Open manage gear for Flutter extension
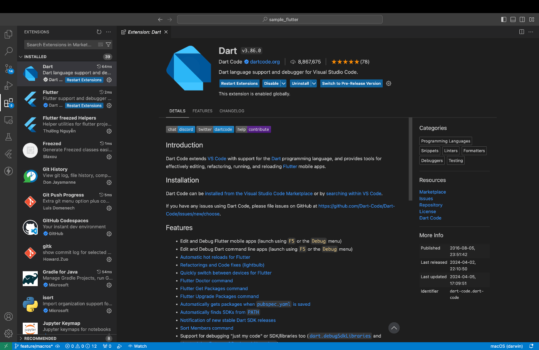 [x=109, y=106]
